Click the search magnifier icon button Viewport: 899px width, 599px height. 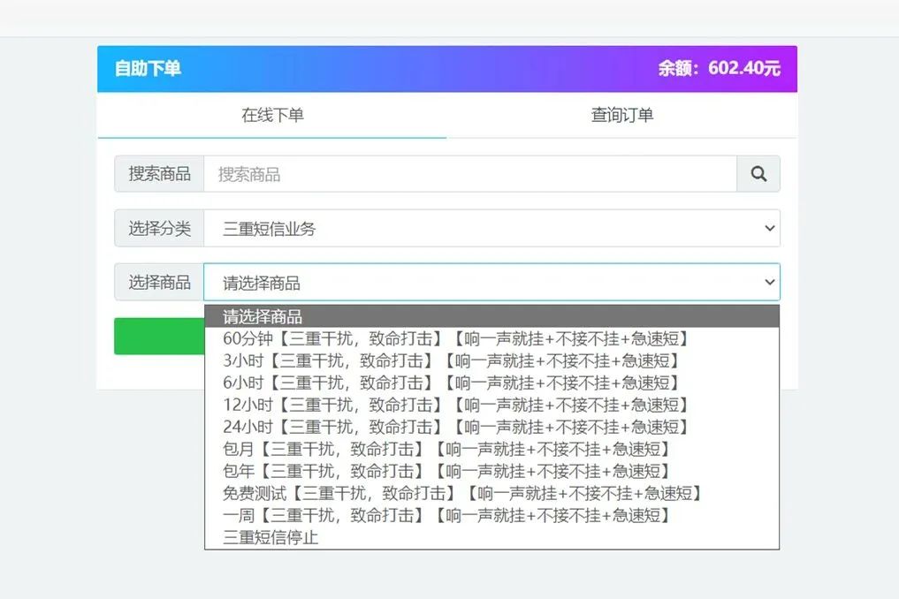758,174
